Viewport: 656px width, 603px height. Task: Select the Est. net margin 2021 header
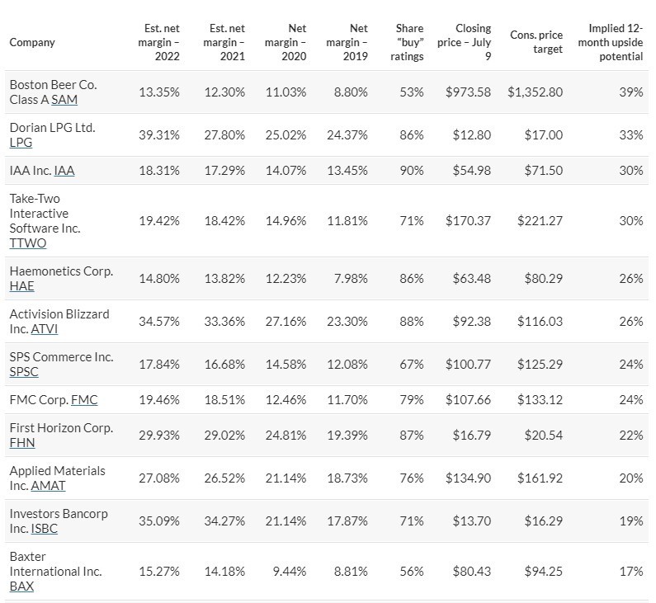tap(223, 42)
